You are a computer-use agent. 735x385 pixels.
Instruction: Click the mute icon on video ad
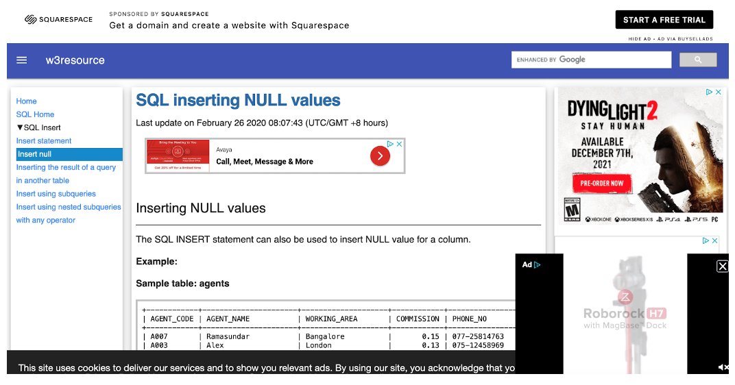[723, 367]
